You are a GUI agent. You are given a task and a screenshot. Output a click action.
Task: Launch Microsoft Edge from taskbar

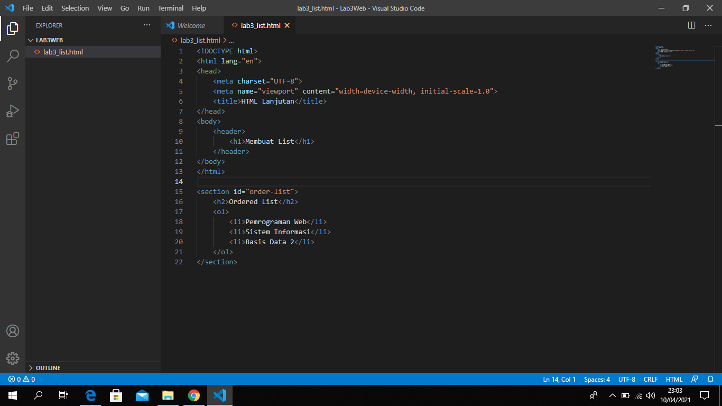[x=90, y=395]
